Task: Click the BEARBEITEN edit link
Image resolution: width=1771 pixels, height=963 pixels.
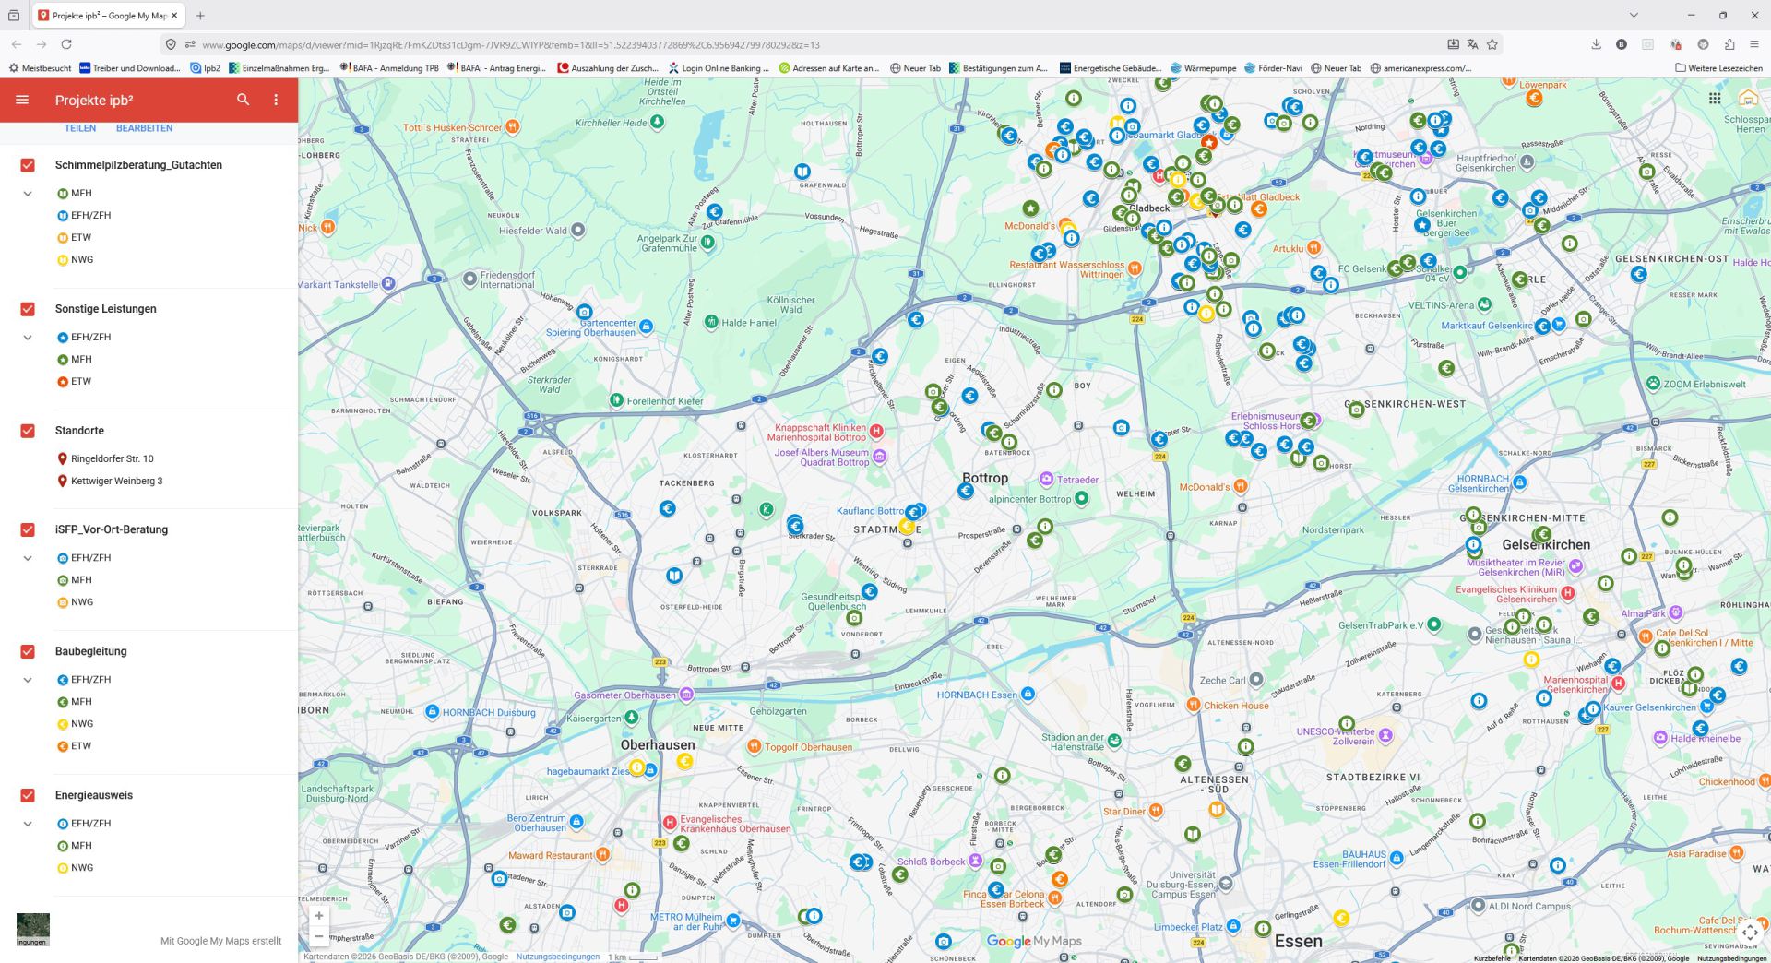Action: click(x=144, y=128)
